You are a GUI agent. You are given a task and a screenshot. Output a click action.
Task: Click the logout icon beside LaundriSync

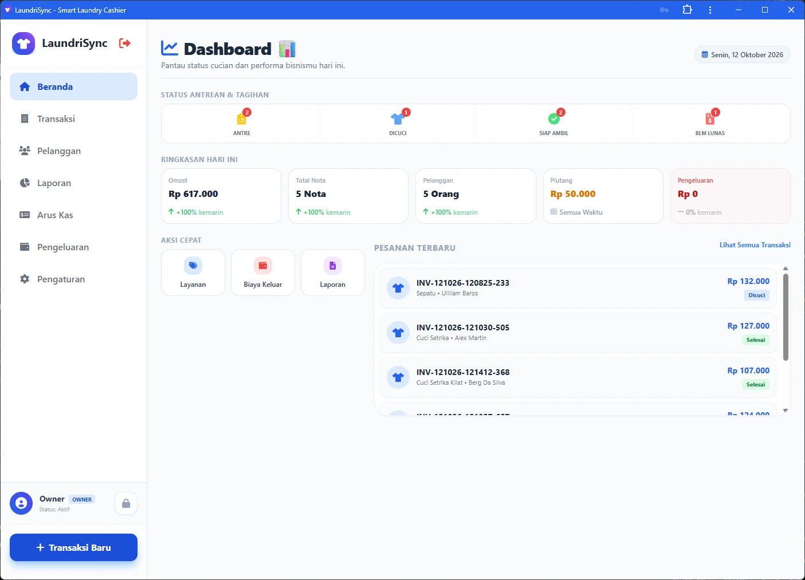[x=124, y=43]
